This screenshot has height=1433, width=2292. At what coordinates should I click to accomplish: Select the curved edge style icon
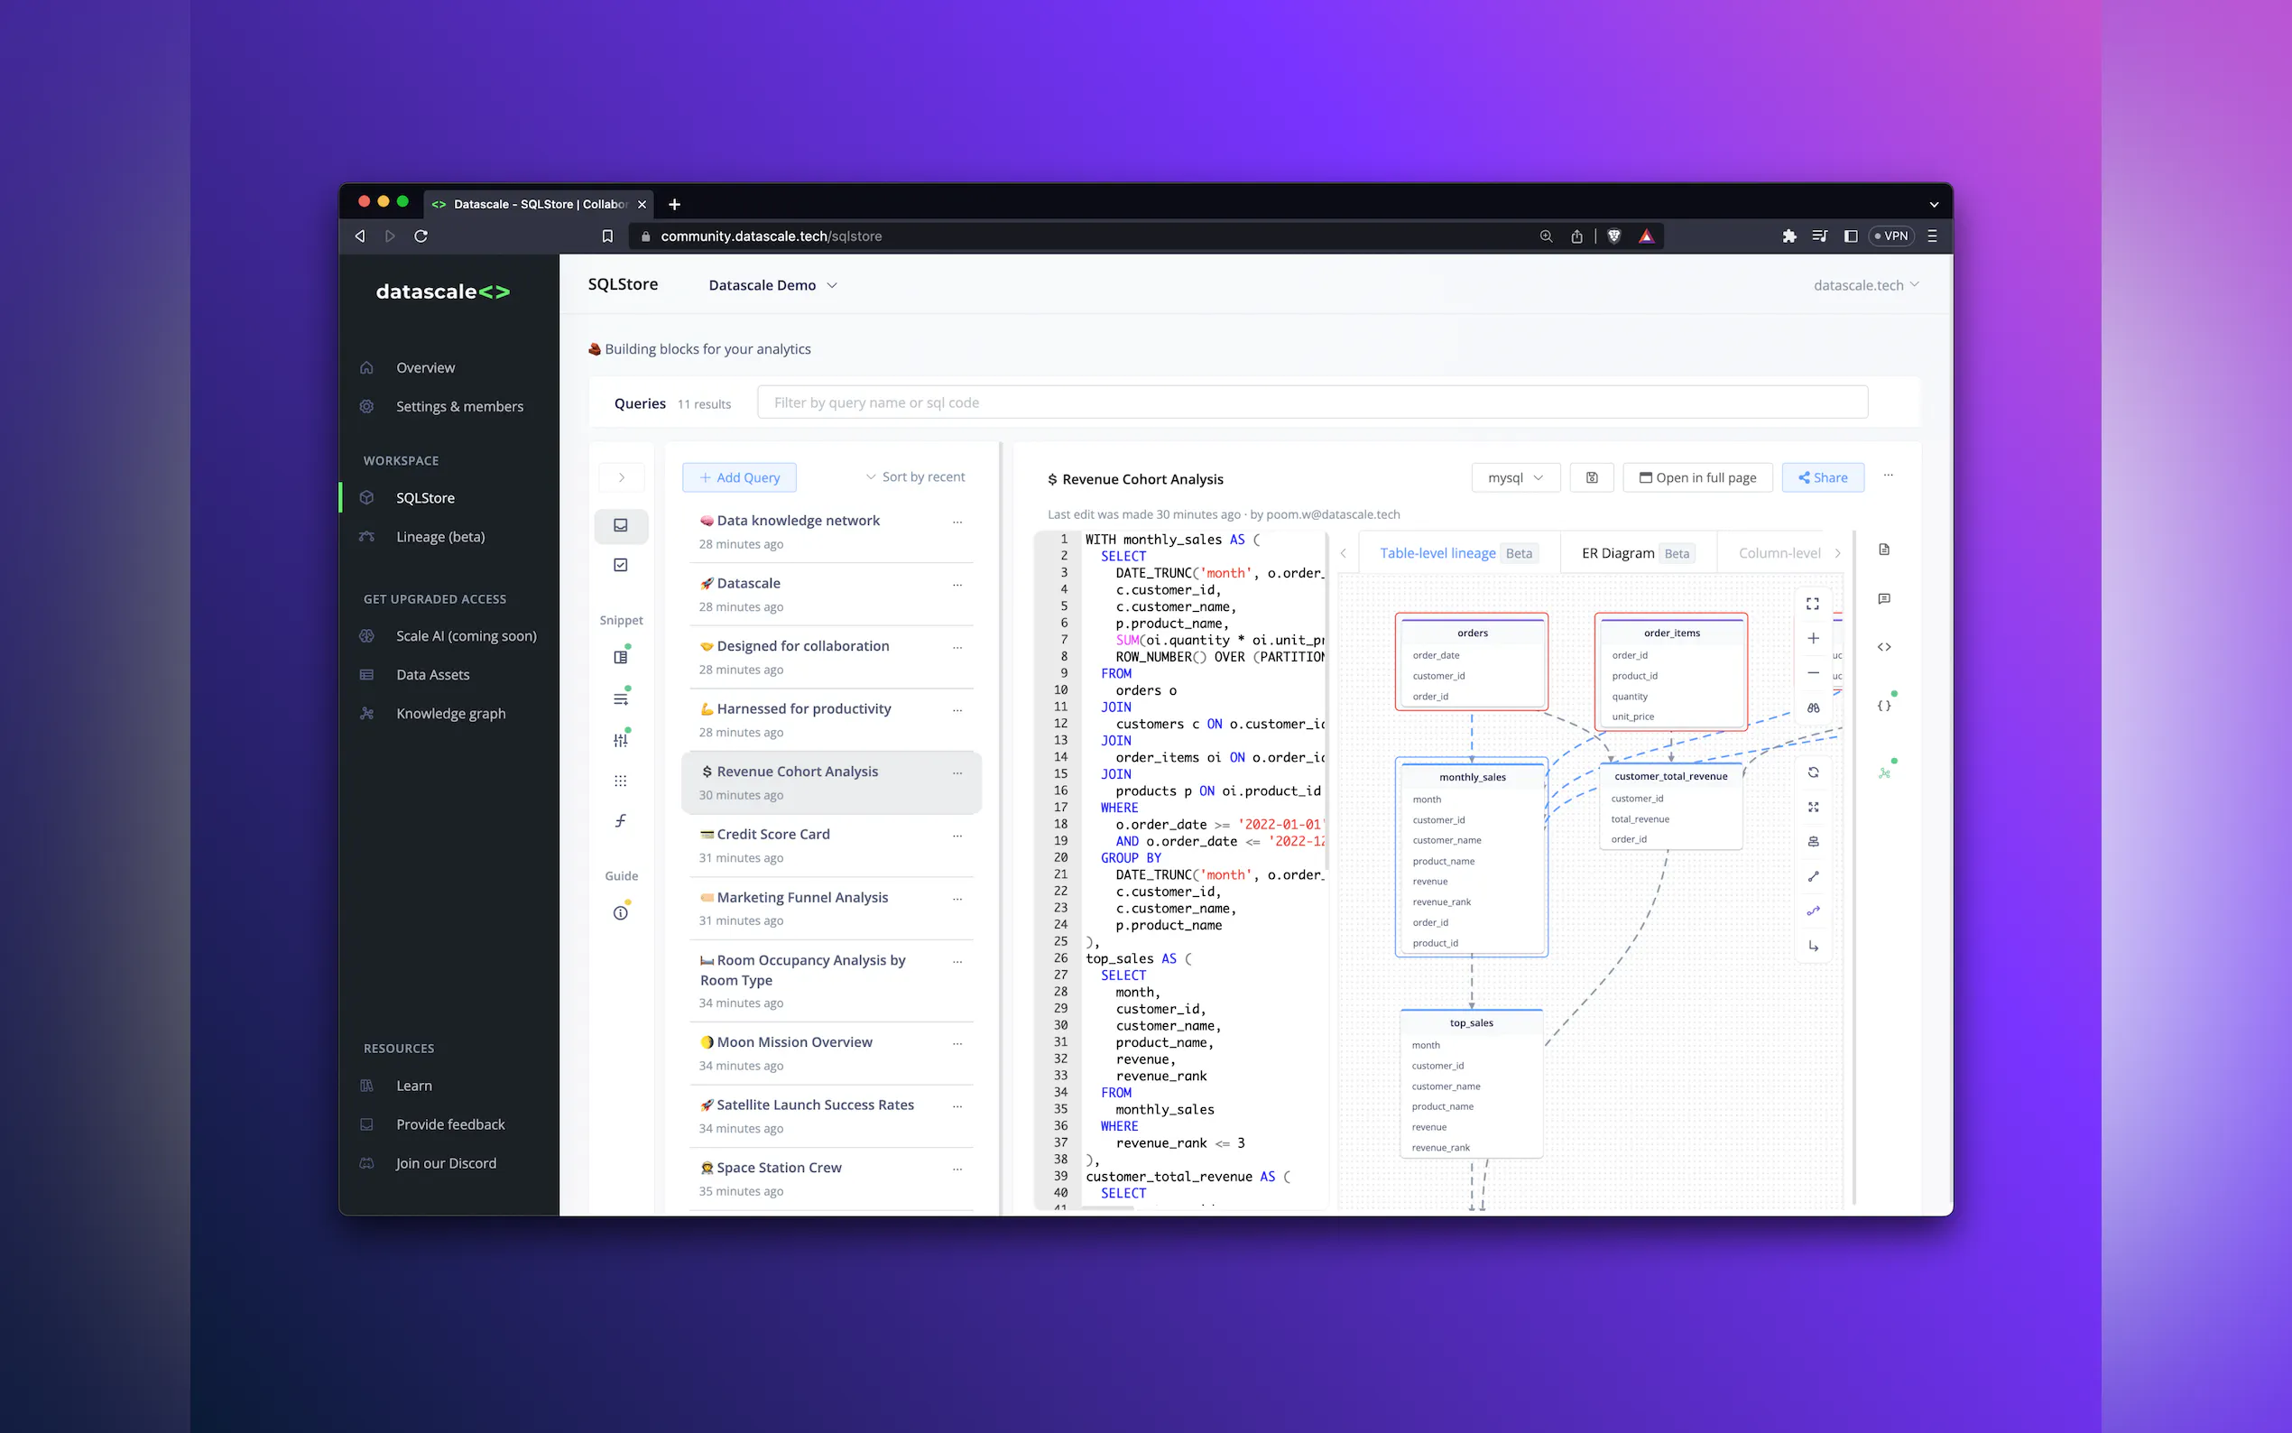tap(1813, 911)
